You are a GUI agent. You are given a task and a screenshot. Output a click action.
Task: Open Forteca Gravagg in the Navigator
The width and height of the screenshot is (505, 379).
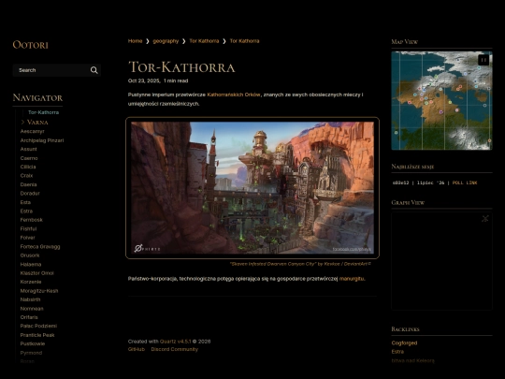coord(40,246)
